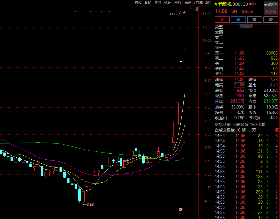Click the stock name 华策影视
Screen dimensions: 280x219
[223, 4]
